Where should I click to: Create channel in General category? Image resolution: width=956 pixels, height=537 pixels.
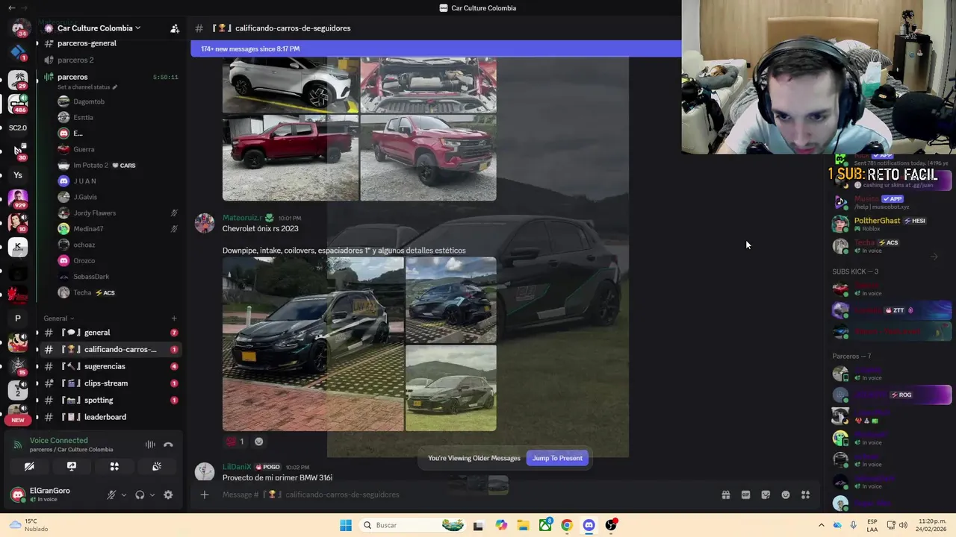coord(174,318)
